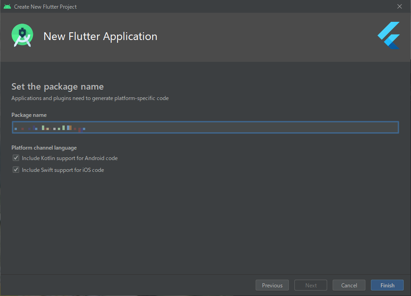Click the disabled Next button
The height and width of the screenshot is (296, 411).
311,285
